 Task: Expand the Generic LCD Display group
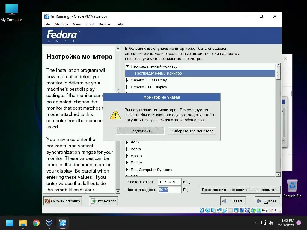tap(127, 80)
